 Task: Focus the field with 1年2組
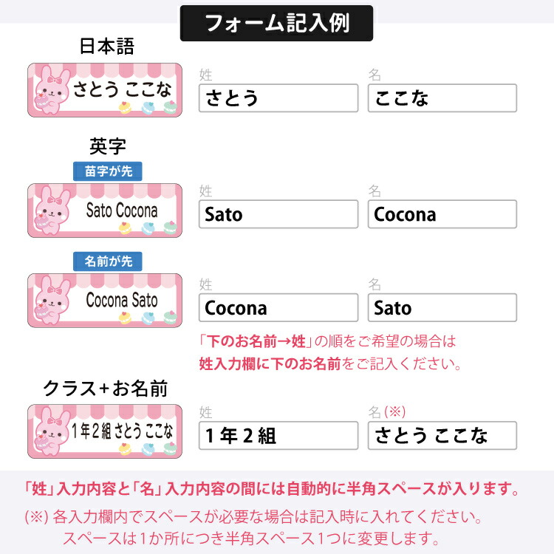point(278,436)
